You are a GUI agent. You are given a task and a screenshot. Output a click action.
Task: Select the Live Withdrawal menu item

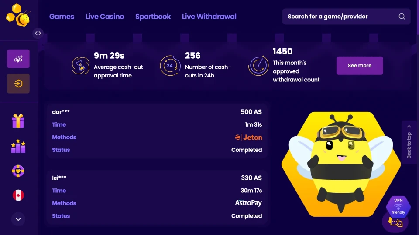pyautogui.click(x=209, y=17)
